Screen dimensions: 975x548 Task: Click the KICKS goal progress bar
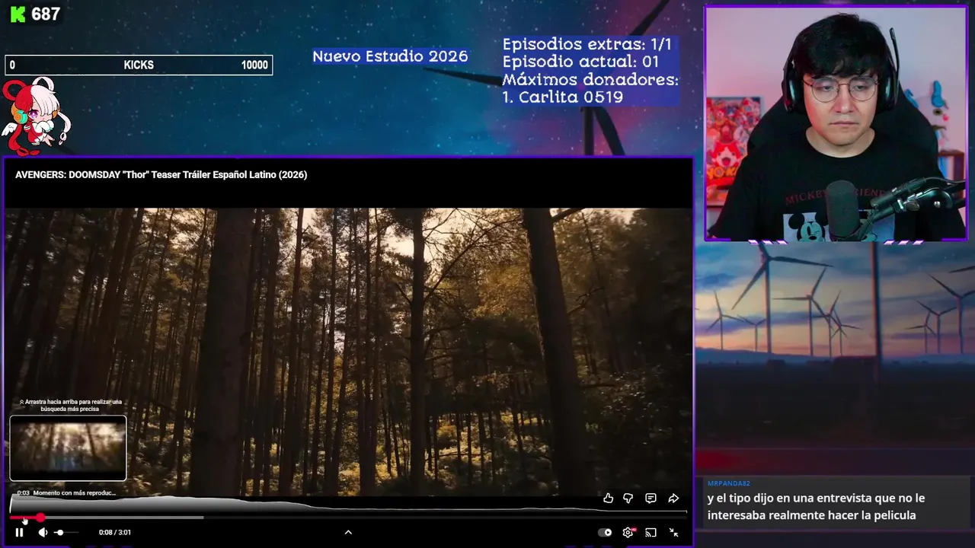coord(139,65)
